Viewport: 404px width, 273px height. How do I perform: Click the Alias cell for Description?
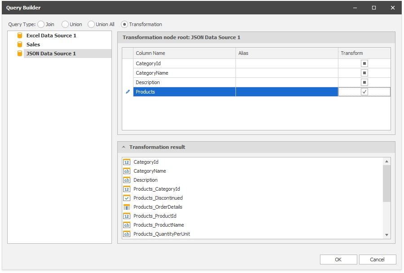[x=287, y=82]
